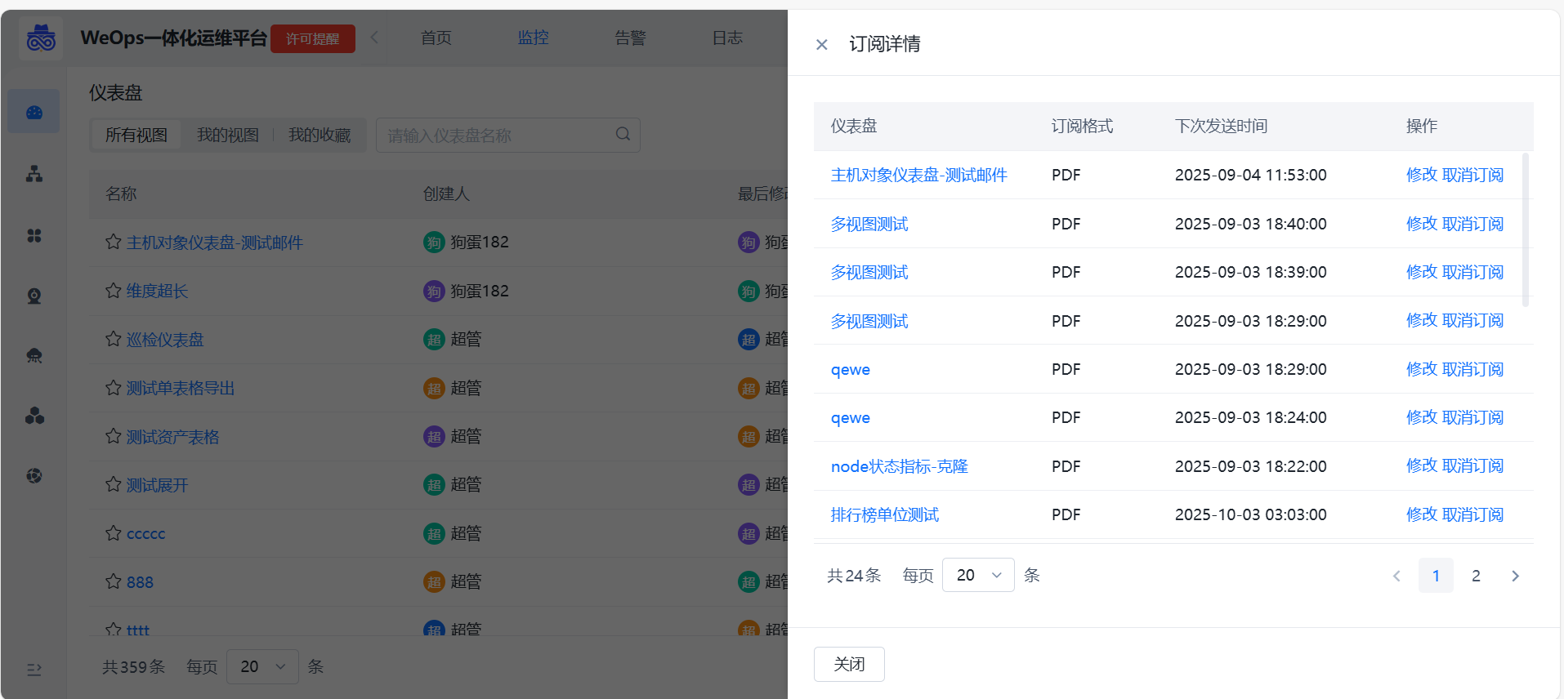Click the topology hierarchy sidebar icon

click(34, 174)
